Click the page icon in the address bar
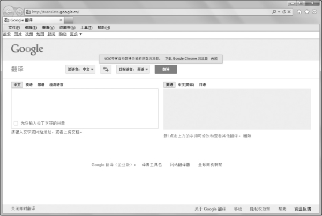The image size is (322, 216). 28,12
